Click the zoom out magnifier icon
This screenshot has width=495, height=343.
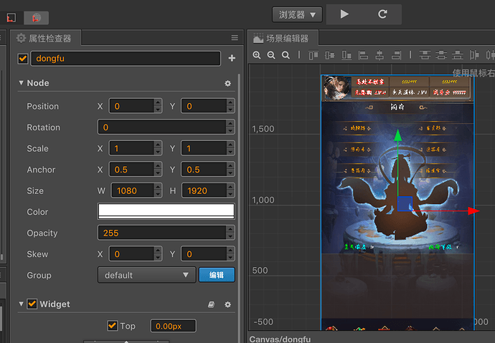[271, 55]
